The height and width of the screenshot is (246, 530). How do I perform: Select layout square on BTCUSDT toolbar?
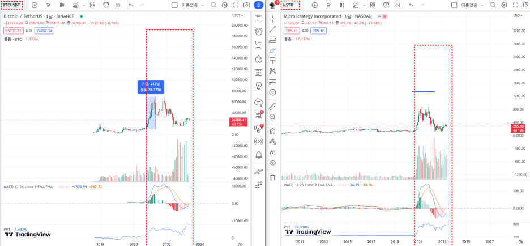pyautogui.click(x=174, y=5)
